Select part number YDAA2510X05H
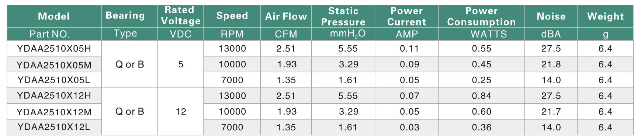641x140 pixels. (x=54, y=49)
